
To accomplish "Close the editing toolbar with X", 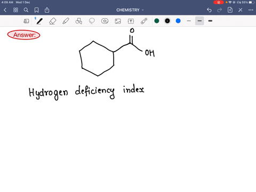I will (241, 10).
